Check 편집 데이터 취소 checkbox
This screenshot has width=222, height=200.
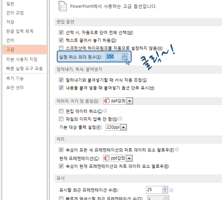61,111
